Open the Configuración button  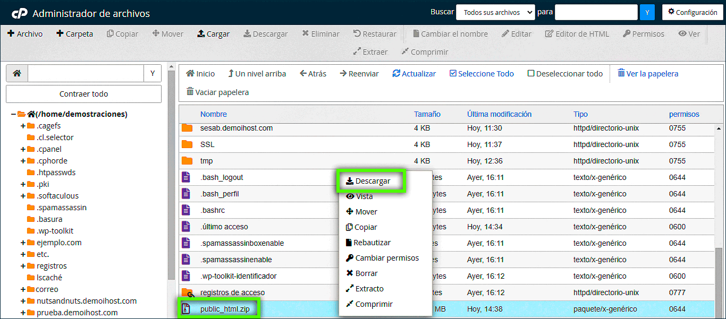pos(693,12)
